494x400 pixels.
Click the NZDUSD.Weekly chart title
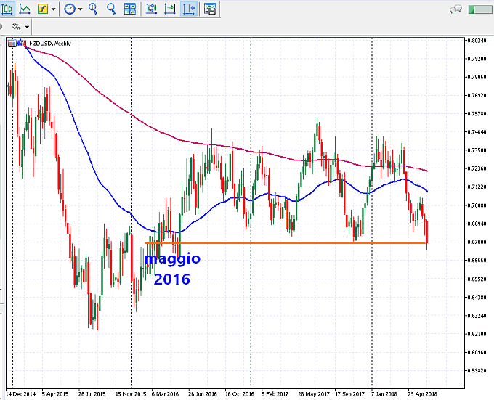(49, 44)
